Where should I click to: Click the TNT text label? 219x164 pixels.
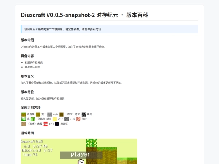(x=52, y=124)
